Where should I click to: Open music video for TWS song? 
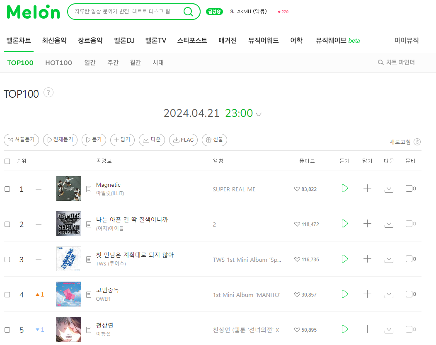coord(410,259)
